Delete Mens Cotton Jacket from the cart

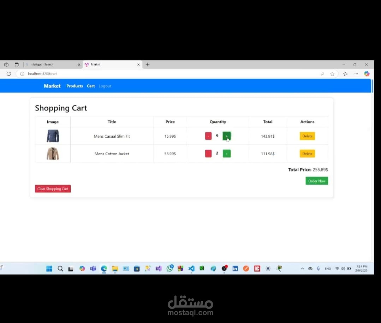[x=307, y=154]
